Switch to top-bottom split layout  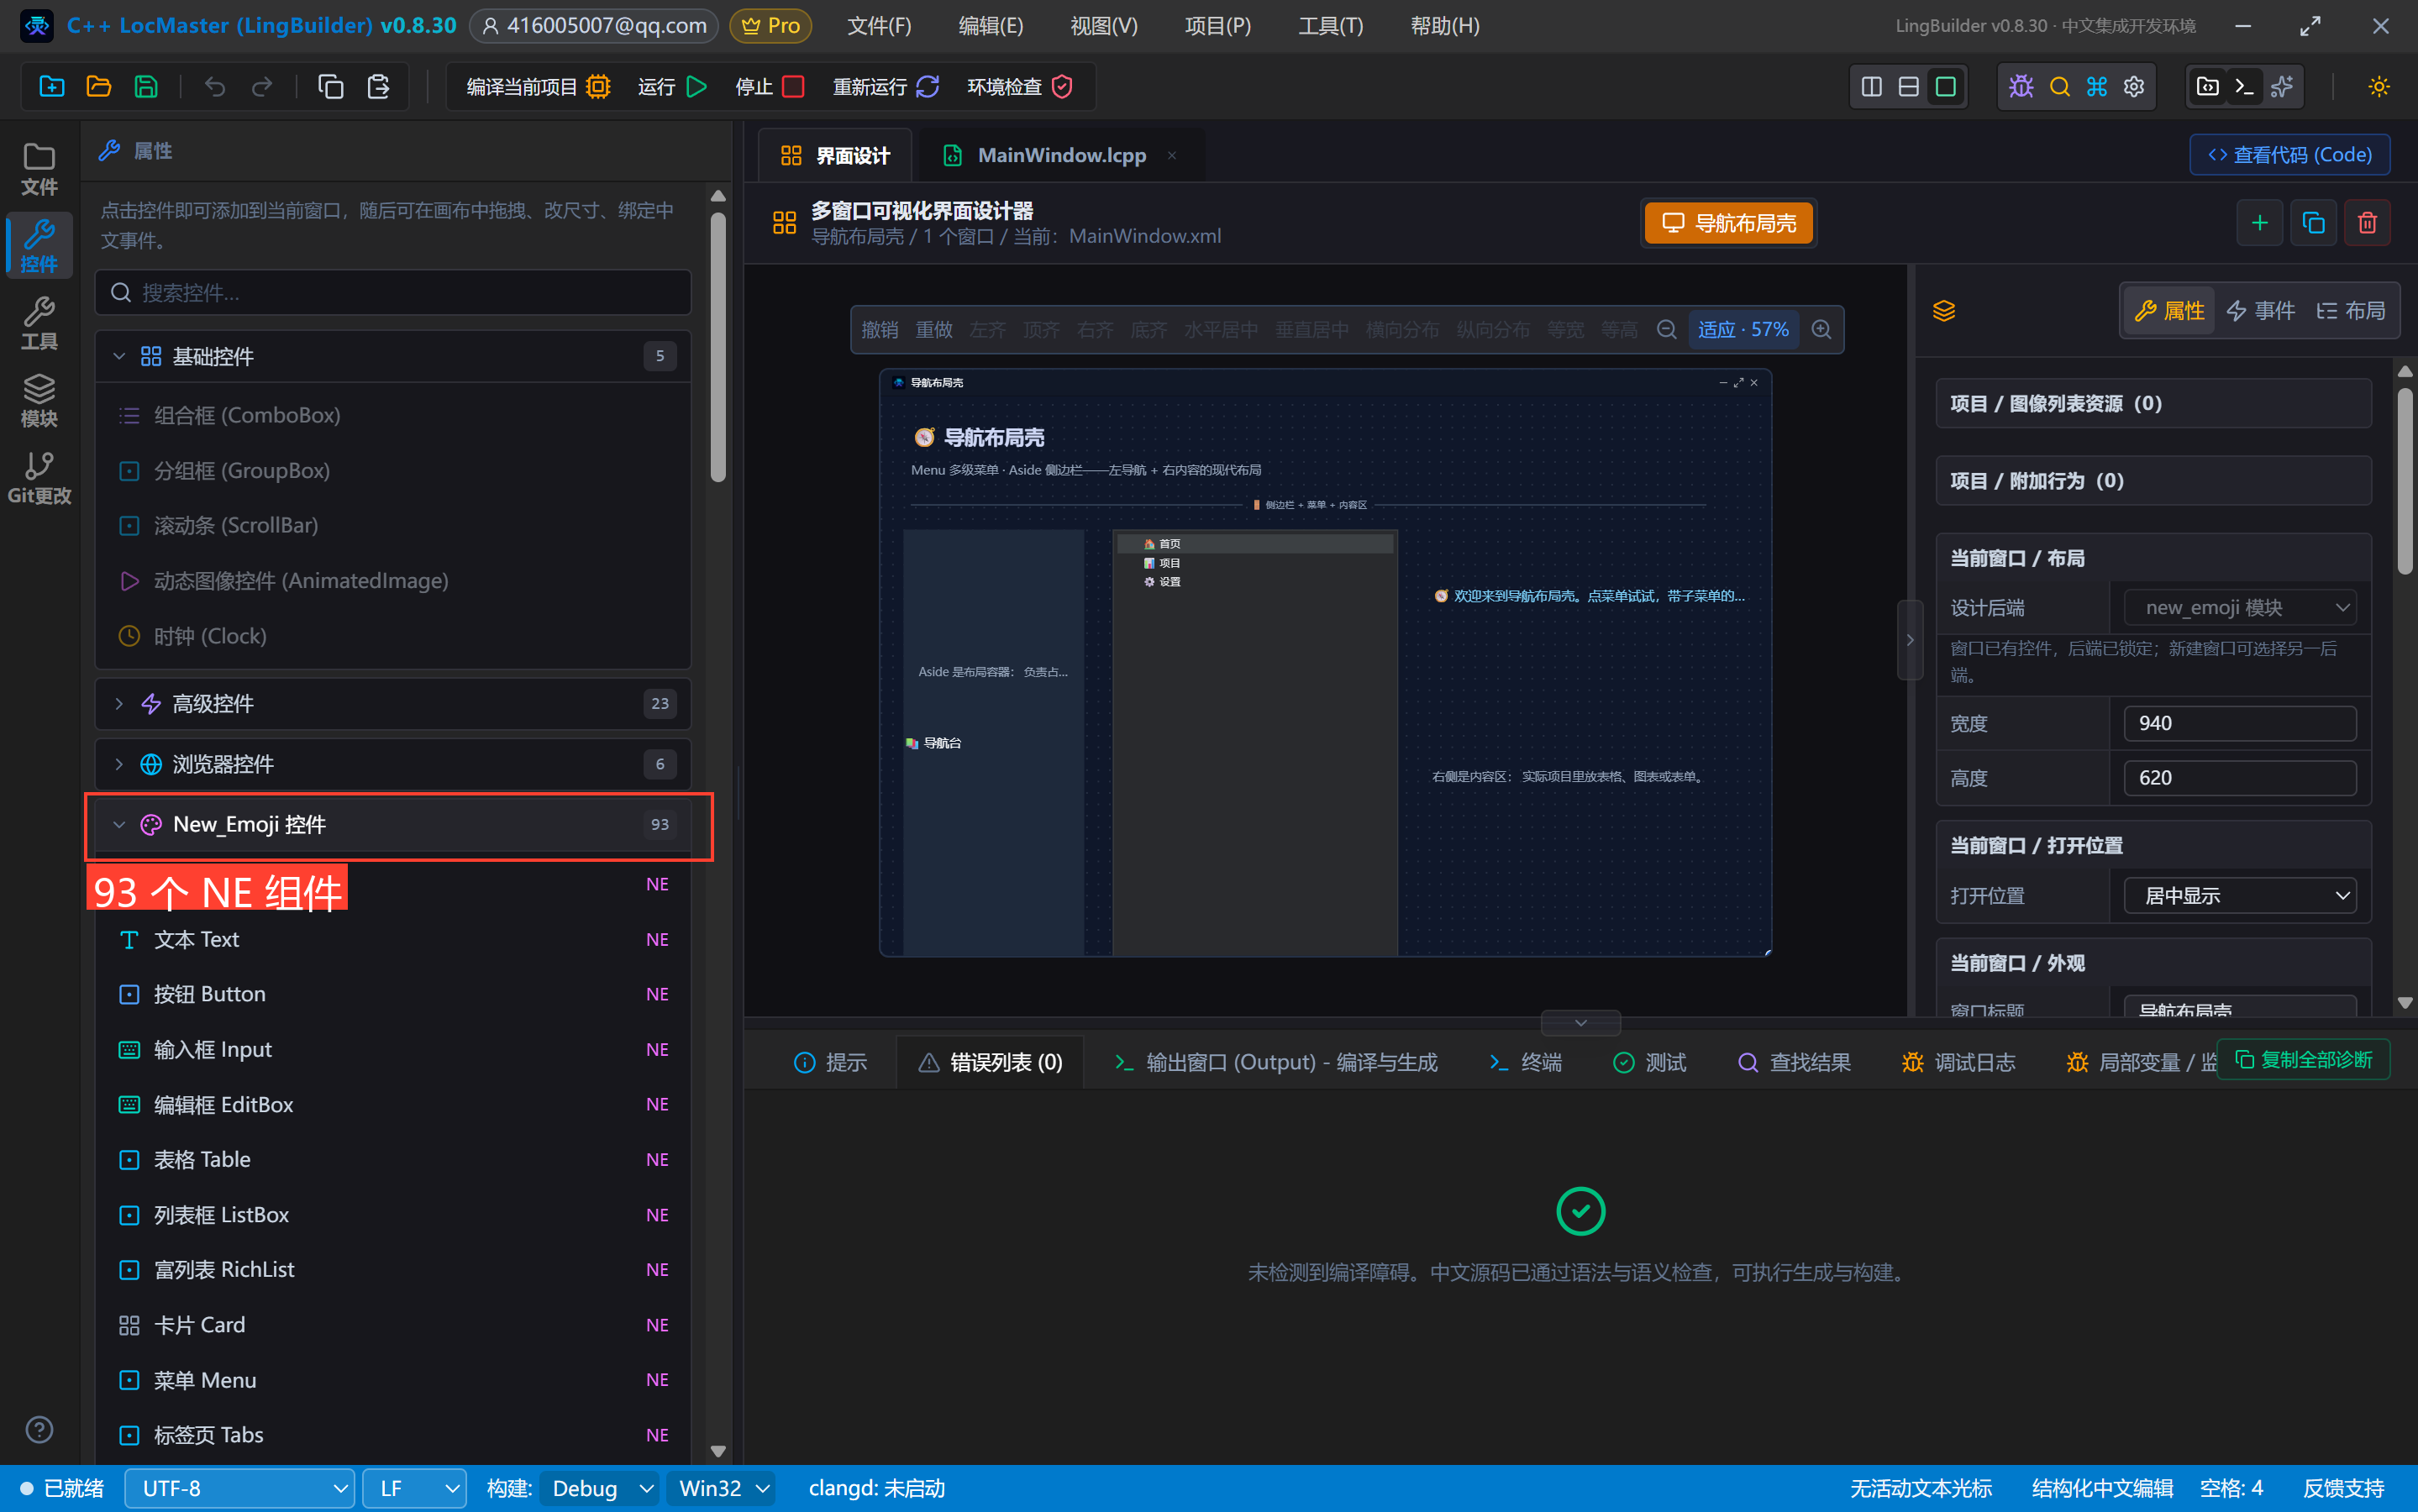pos(1908,87)
